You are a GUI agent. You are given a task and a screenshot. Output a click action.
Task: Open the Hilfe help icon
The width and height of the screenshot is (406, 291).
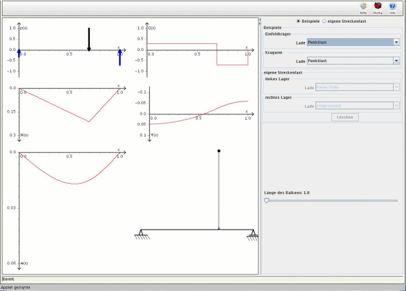tap(363, 6)
